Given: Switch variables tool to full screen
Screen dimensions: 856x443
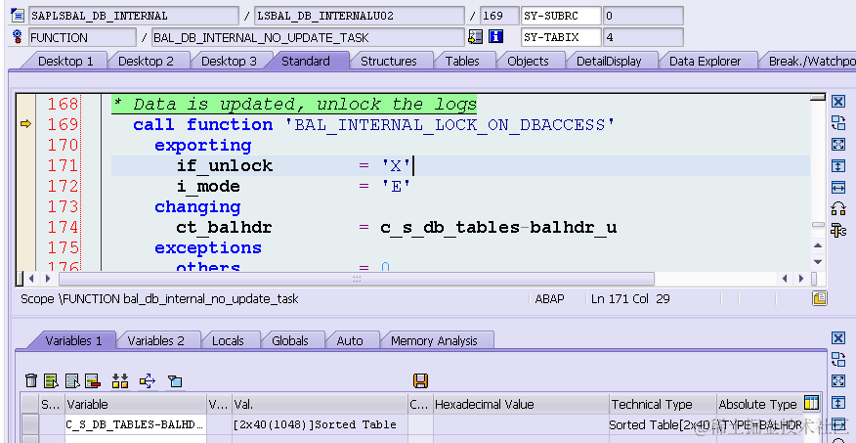Looking at the screenshot, I should pyautogui.click(x=838, y=380).
